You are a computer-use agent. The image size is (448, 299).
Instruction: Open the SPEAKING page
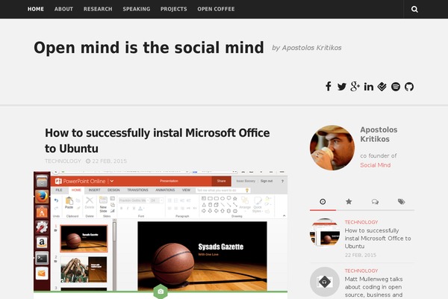click(x=137, y=9)
